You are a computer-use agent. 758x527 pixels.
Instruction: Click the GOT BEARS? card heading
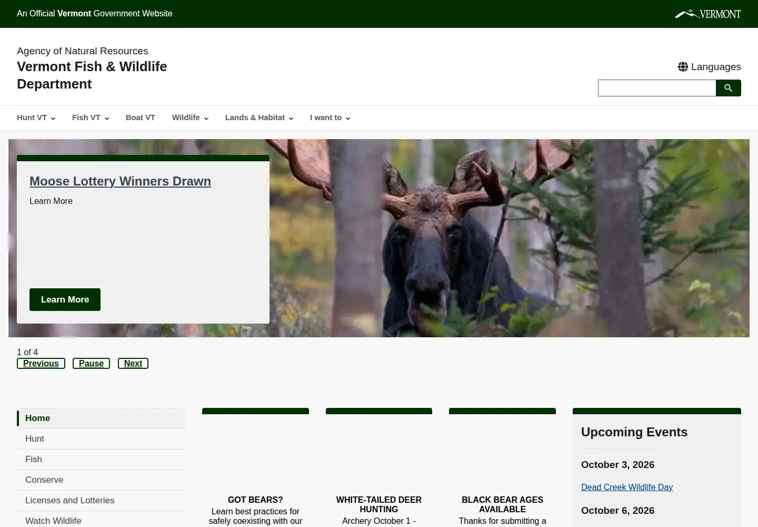click(x=255, y=500)
